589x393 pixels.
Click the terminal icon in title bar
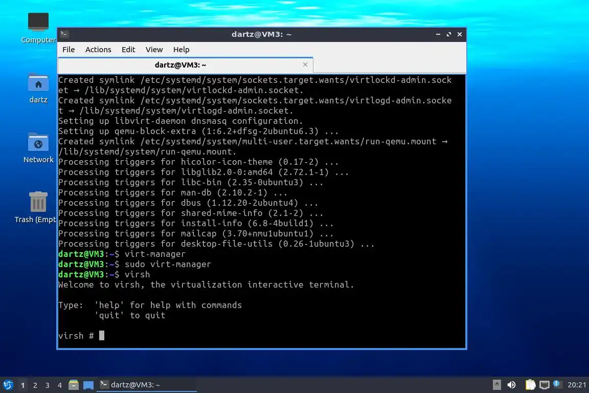[64, 34]
